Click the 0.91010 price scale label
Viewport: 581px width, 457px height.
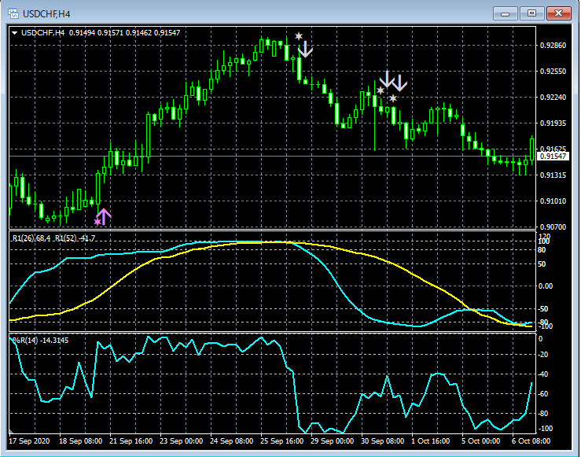[x=553, y=201]
